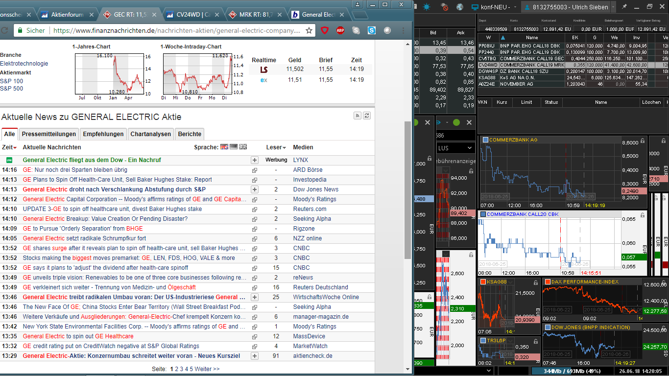Click the globe icon in the trading app titlebar
The image size is (669, 376).
[x=460, y=6]
